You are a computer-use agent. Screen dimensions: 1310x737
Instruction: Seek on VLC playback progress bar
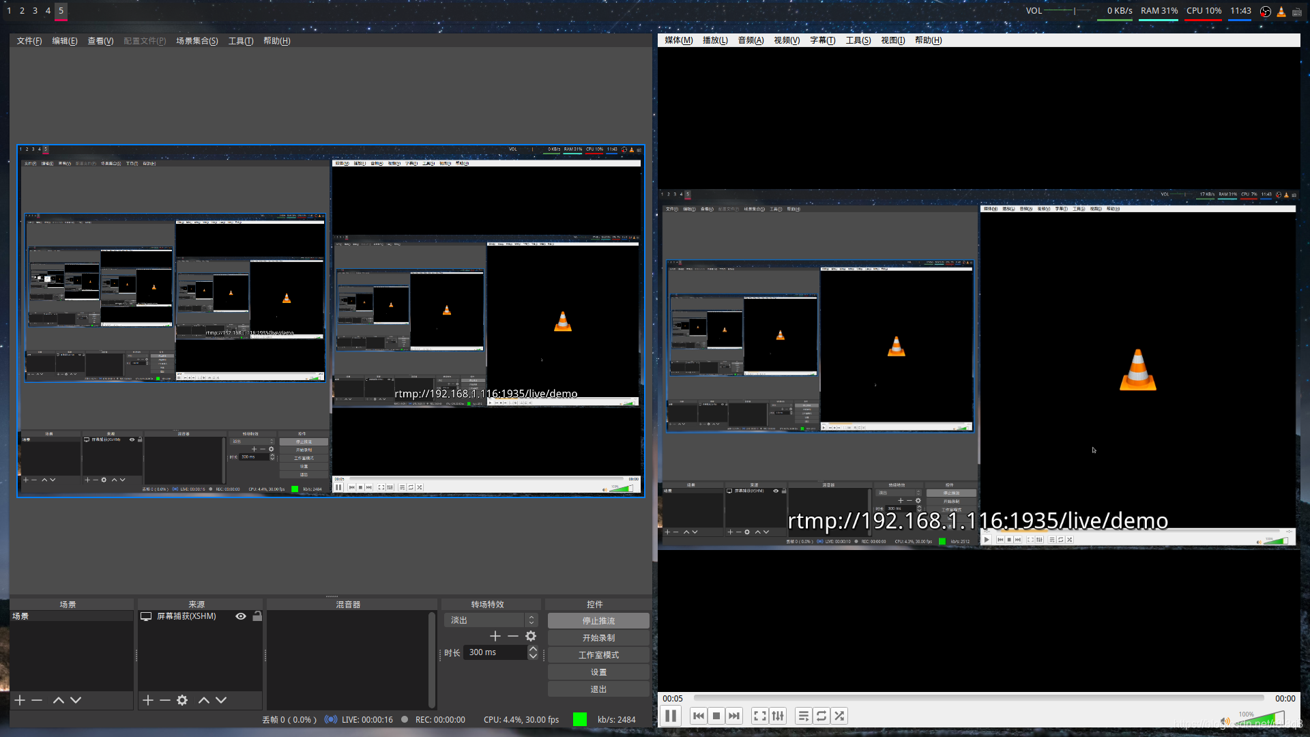pyautogui.click(x=979, y=698)
